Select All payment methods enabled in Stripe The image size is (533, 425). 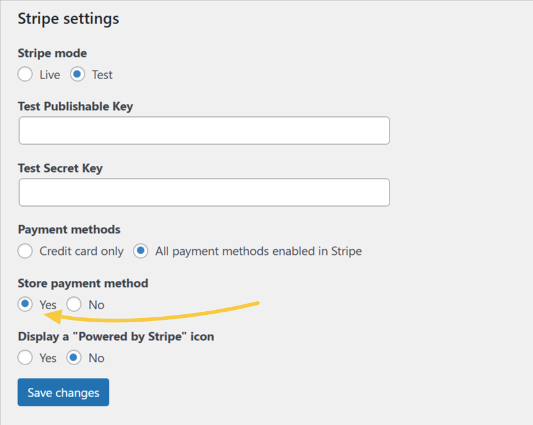tap(140, 251)
